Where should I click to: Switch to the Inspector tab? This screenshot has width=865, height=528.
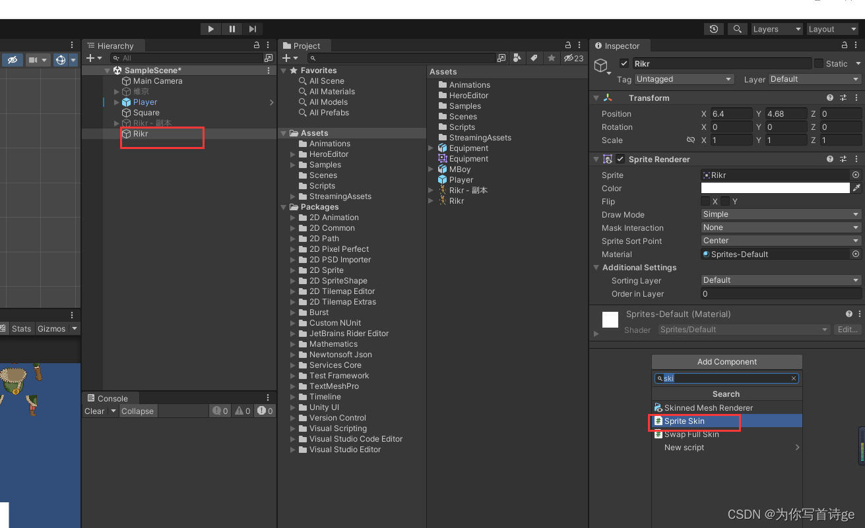pyautogui.click(x=617, y=45)
